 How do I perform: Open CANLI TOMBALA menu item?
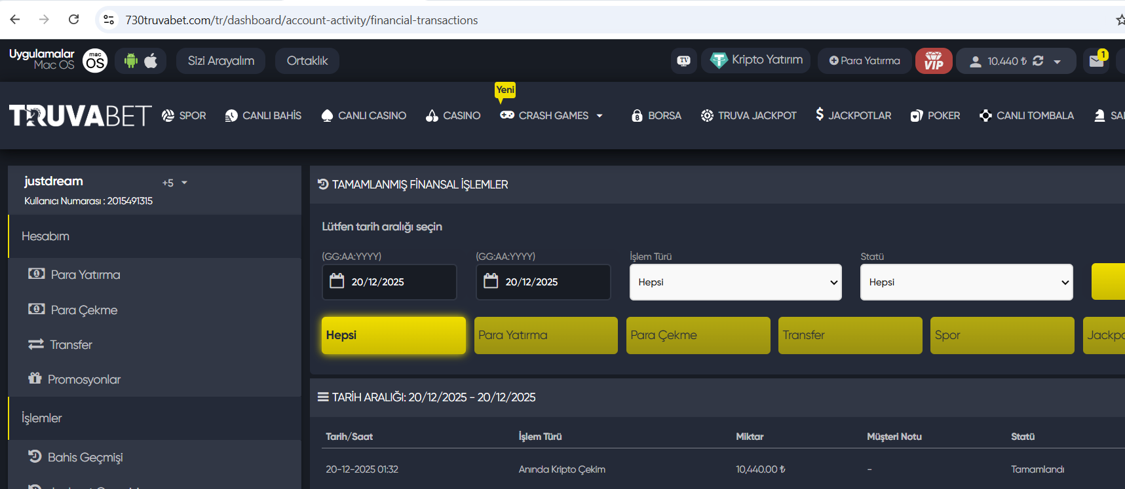coord(1026,115)
